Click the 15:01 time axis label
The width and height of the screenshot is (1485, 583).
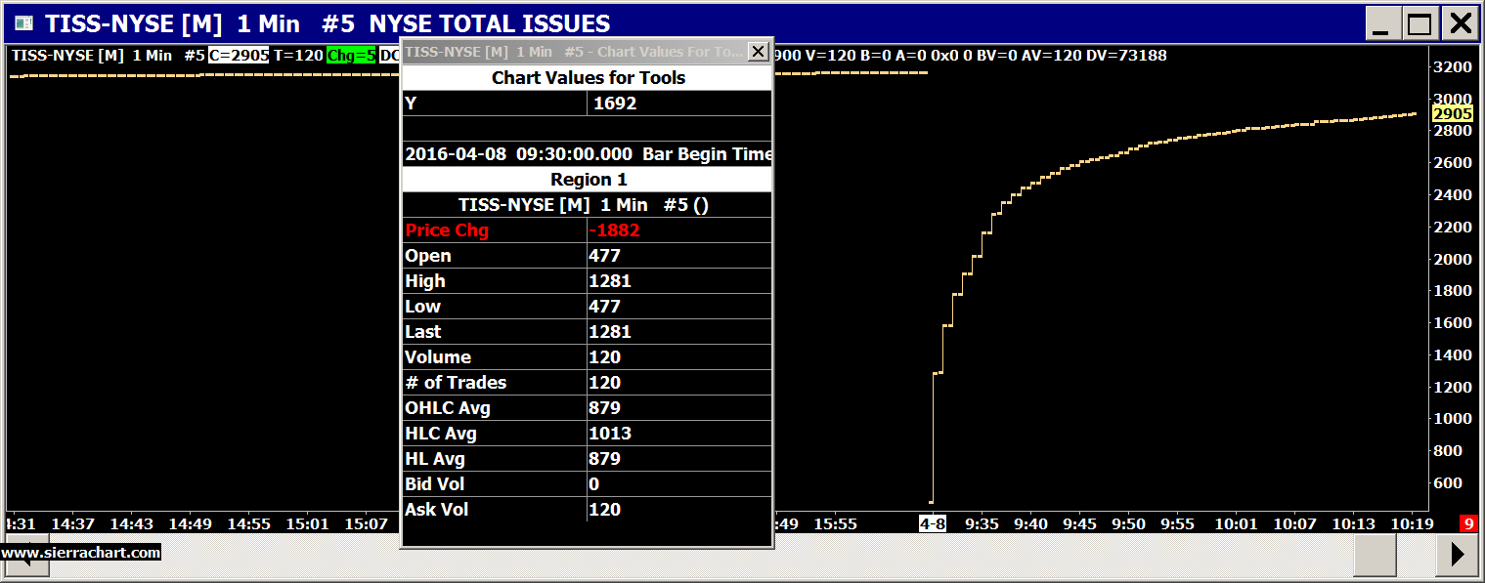306,524
